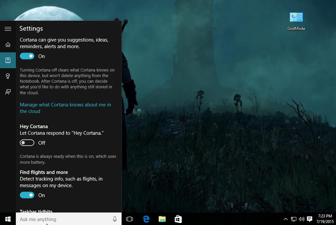Click the microphone icon in search box

[x=115, y=219]
